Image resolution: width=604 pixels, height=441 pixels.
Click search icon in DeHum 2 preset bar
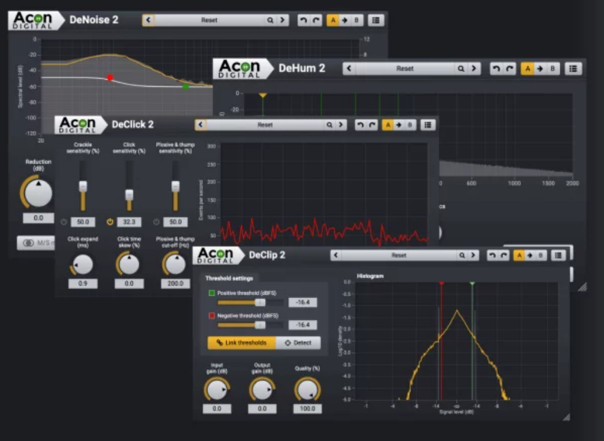(x=461, y=68)
